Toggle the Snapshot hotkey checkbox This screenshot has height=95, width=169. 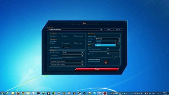click(x=88, y=54)
